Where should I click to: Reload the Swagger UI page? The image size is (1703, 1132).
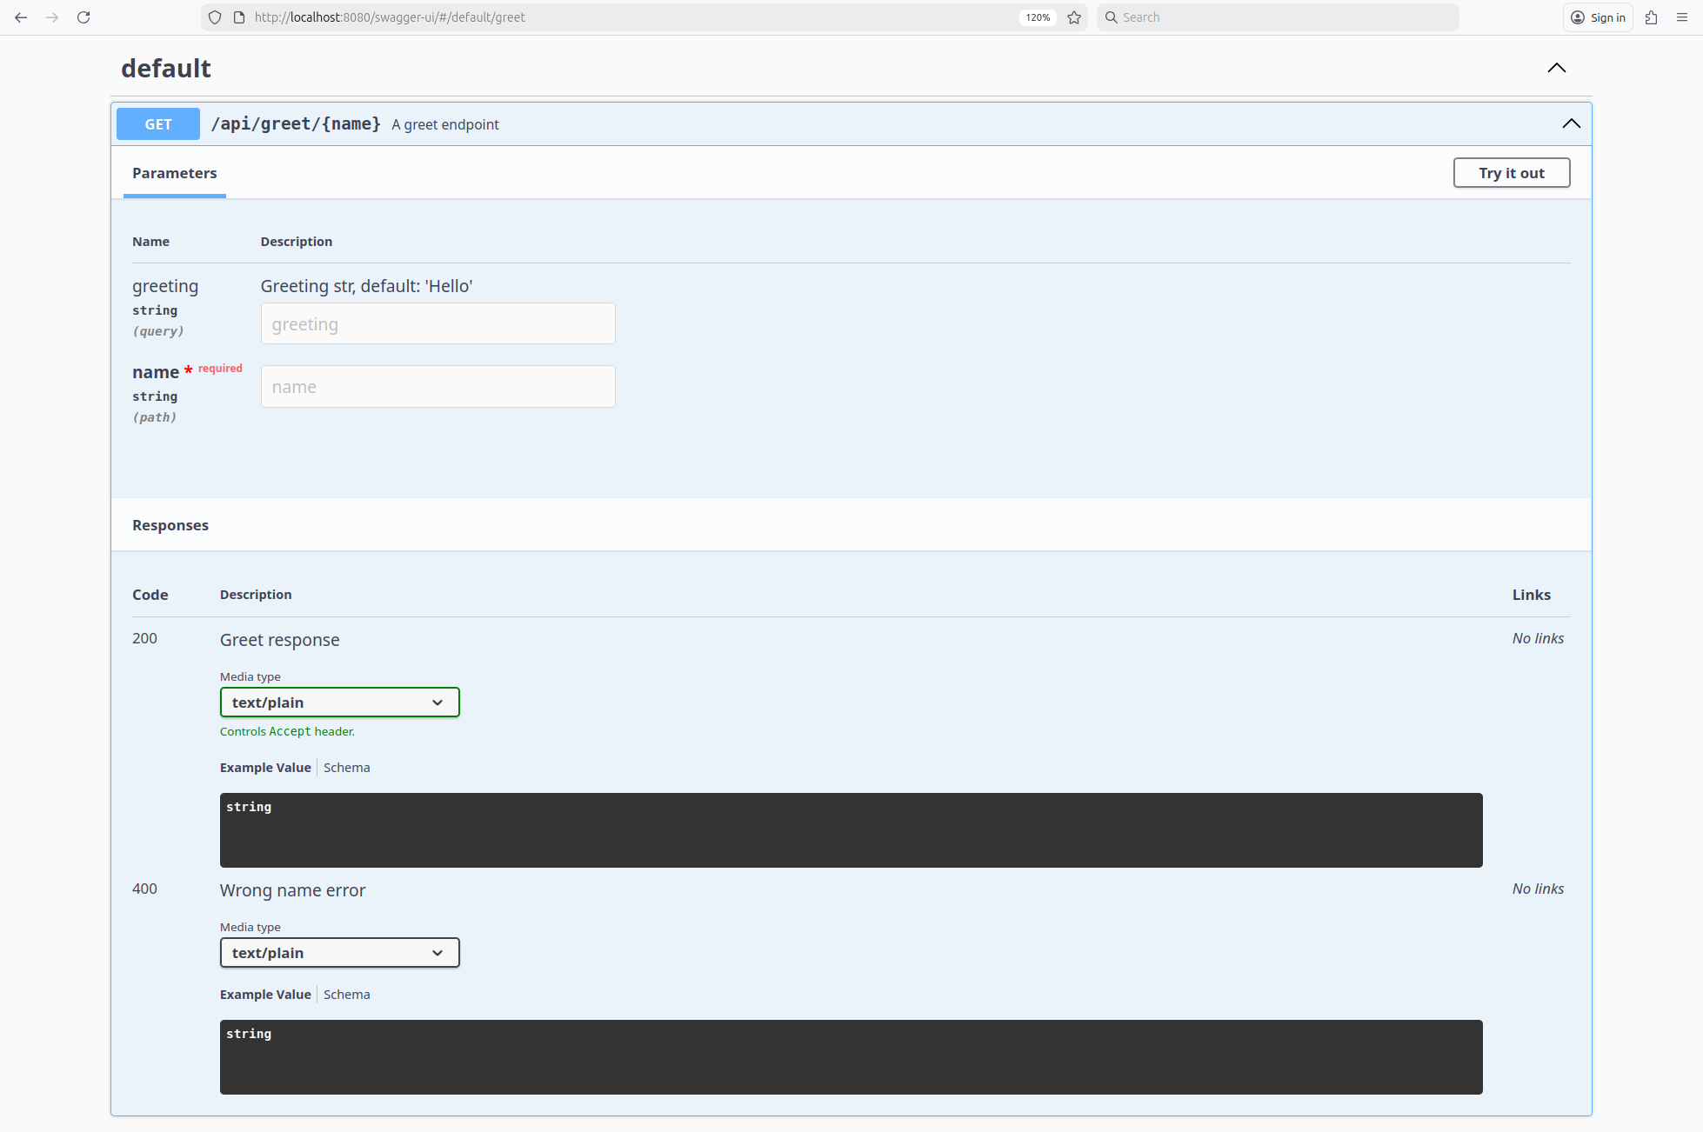coord(83,17)
